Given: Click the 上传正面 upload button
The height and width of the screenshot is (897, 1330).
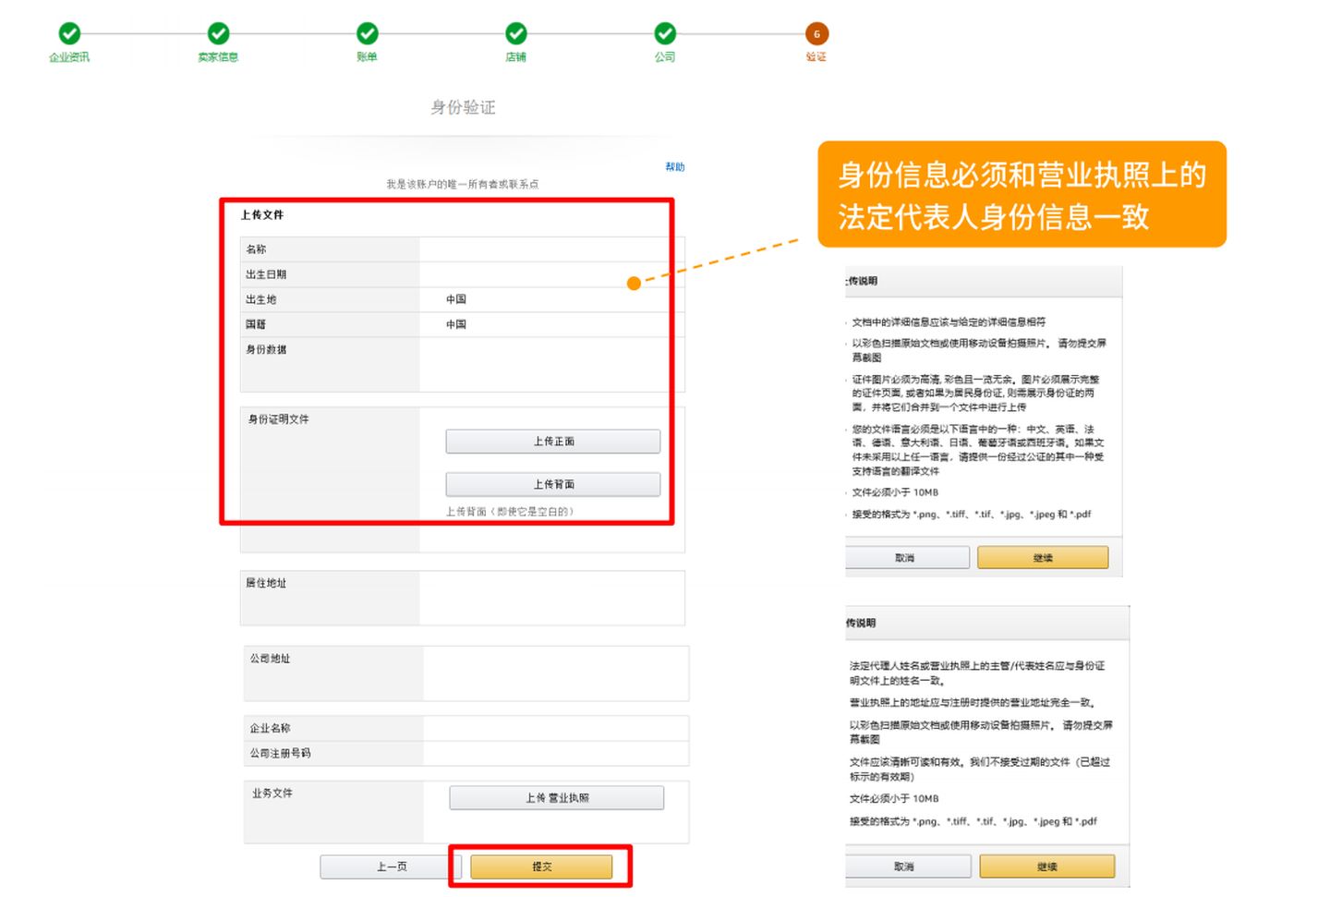Looking at the screenshot, I should 553,442.
